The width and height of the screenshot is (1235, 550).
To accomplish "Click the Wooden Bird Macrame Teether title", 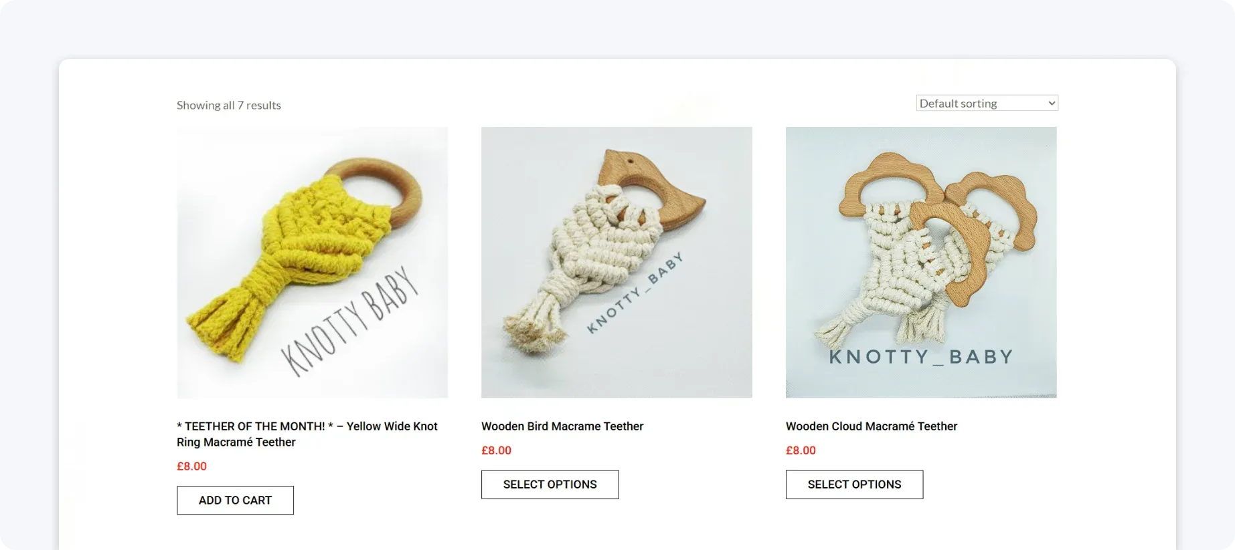I will (x=562, y=426).
